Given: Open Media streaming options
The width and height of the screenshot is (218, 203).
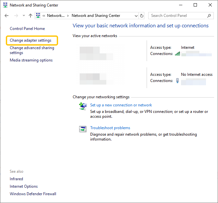Looking at the screenshot, I should click(31, 60).
